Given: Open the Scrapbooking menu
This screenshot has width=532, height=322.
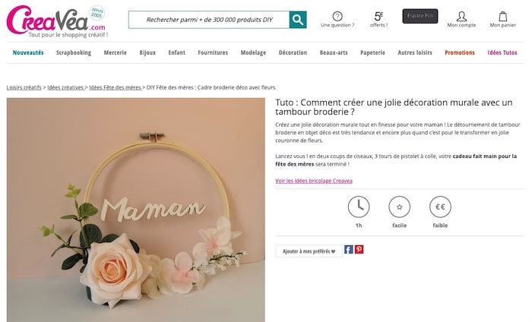Looking at the screenshot, I should pyautogui.click(x=72, y=52).
